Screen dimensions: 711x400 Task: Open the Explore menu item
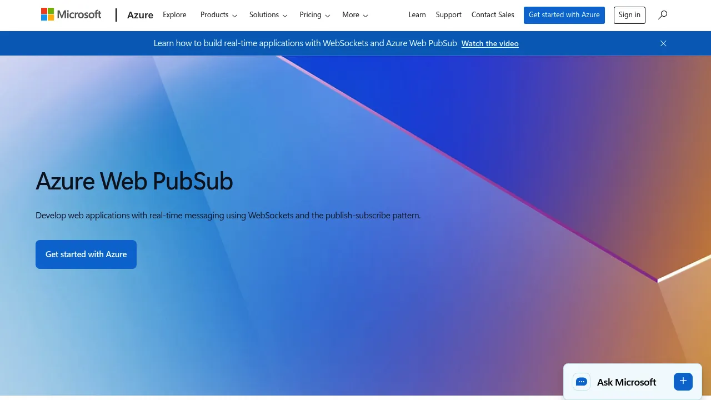tap(174, 15)
